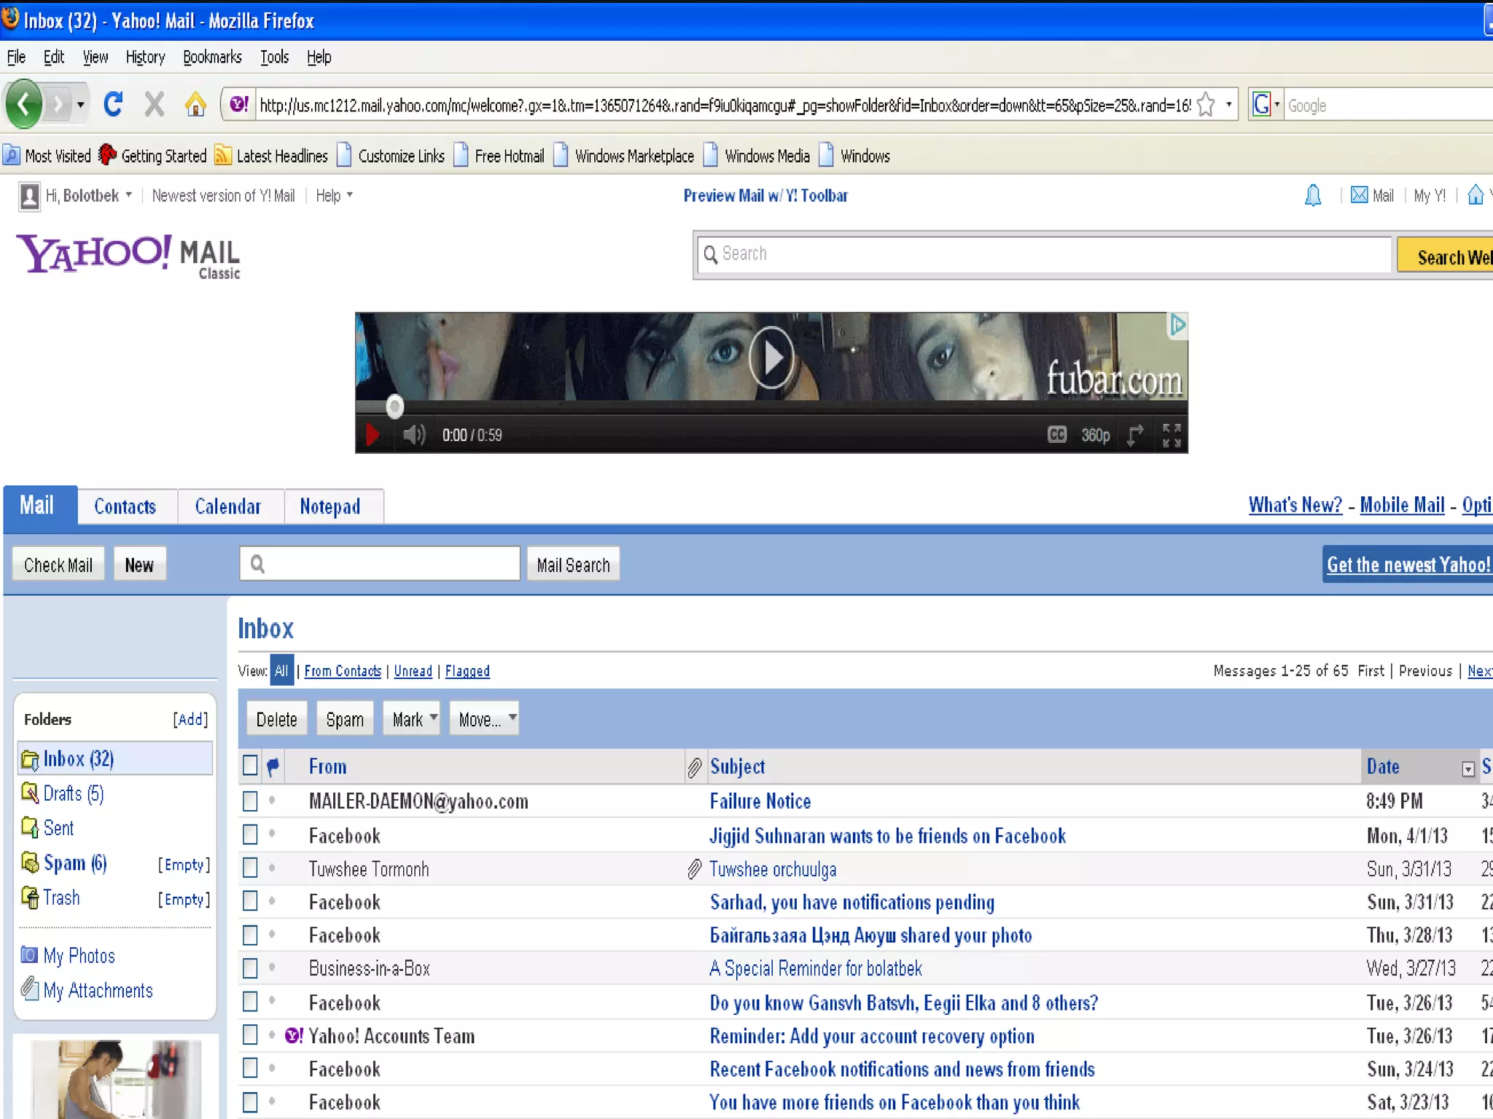Click the Yahoo notifications bell icon
This screenshot has height=1119, width=1493.
click(1312, 195)
